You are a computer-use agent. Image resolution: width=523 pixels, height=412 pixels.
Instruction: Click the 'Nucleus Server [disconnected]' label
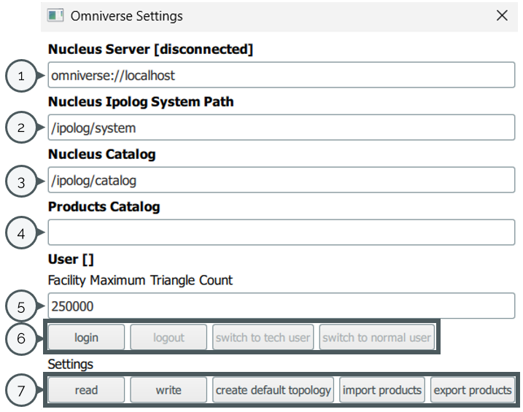pyautogui.click(x=150, y=50)
